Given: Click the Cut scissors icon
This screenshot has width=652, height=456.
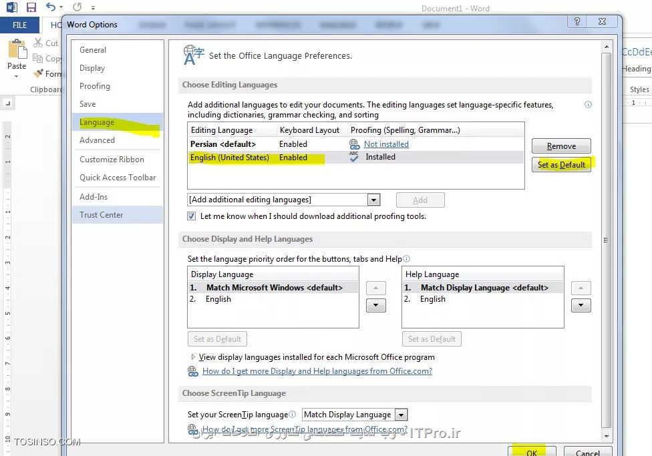Looking at the screenshot, I should pos(38,43).
